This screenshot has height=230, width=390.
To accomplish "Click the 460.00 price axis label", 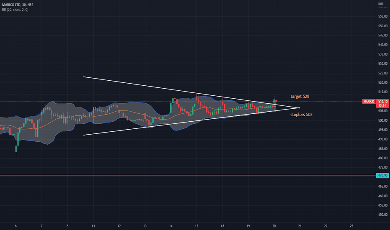I will coord(383,196).
